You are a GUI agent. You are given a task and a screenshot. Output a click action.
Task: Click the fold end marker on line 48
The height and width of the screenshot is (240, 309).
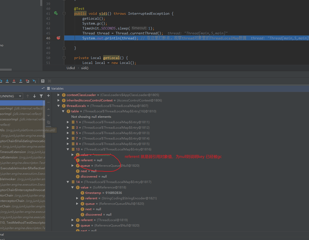(x=64, y=48)
